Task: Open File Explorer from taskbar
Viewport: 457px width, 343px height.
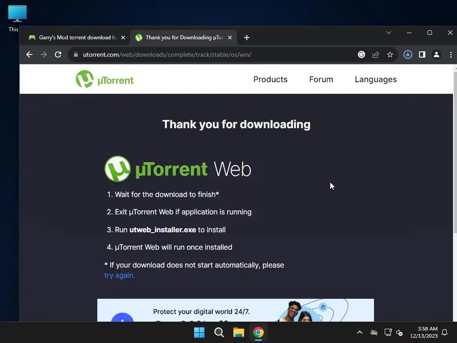Action: pos(238,332)
